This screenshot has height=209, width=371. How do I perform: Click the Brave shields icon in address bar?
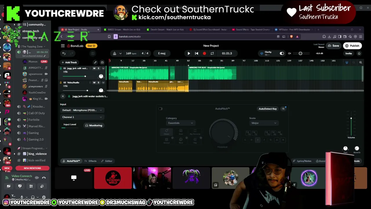(291, 37)
